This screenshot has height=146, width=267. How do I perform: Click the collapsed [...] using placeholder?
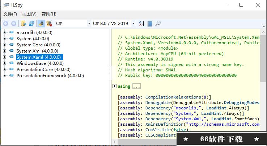coord(136,86)
